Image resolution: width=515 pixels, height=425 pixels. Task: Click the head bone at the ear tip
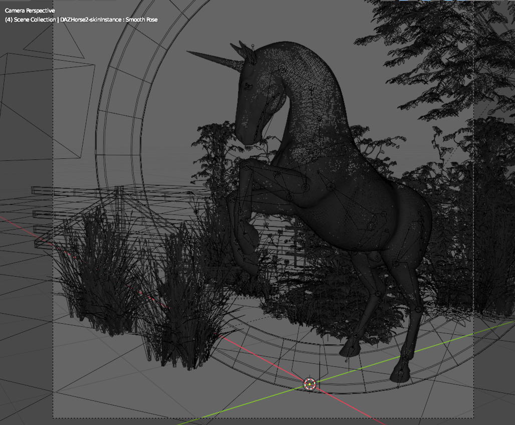coord(253,47)
